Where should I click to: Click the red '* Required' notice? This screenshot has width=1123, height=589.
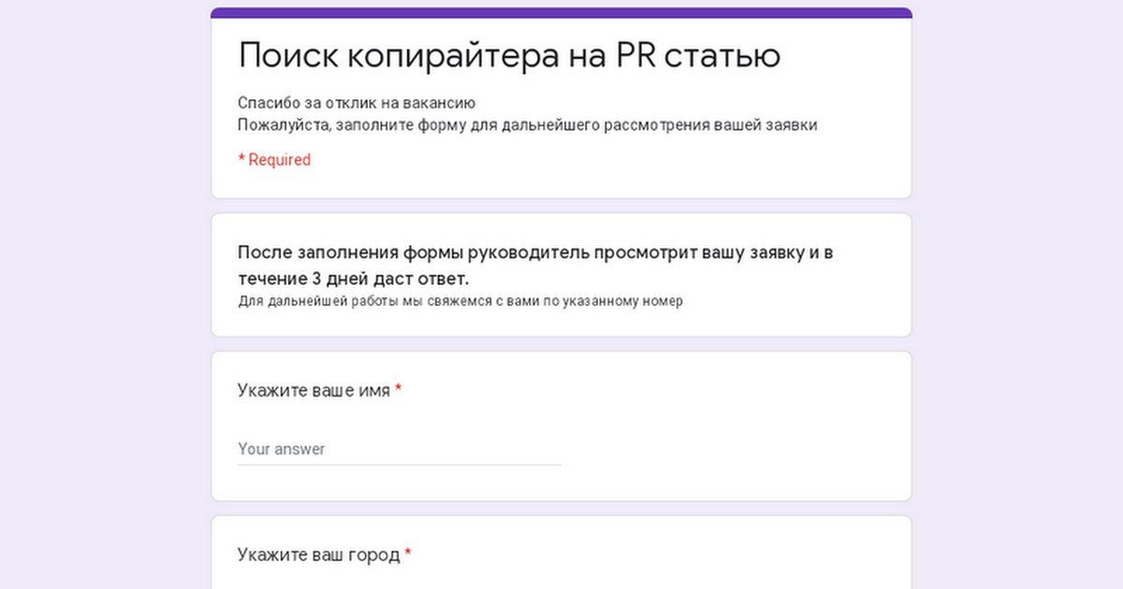tap(274, 160)
